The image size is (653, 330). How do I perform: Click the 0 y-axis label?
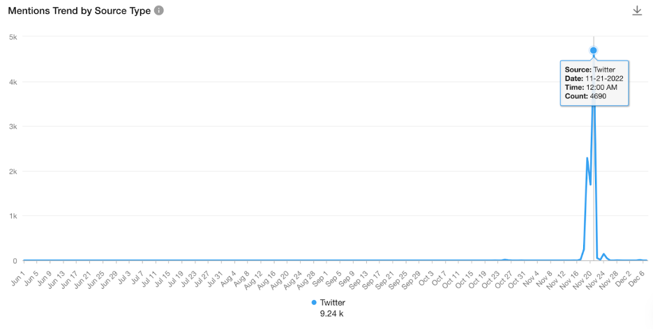pos(14,261)
